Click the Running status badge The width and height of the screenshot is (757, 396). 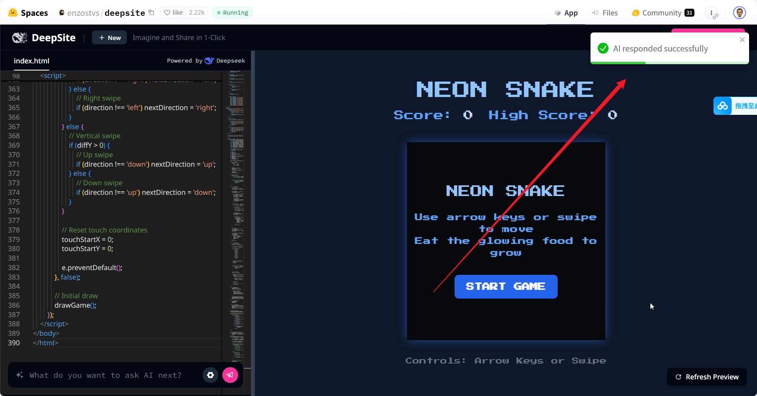click(232, 13)
